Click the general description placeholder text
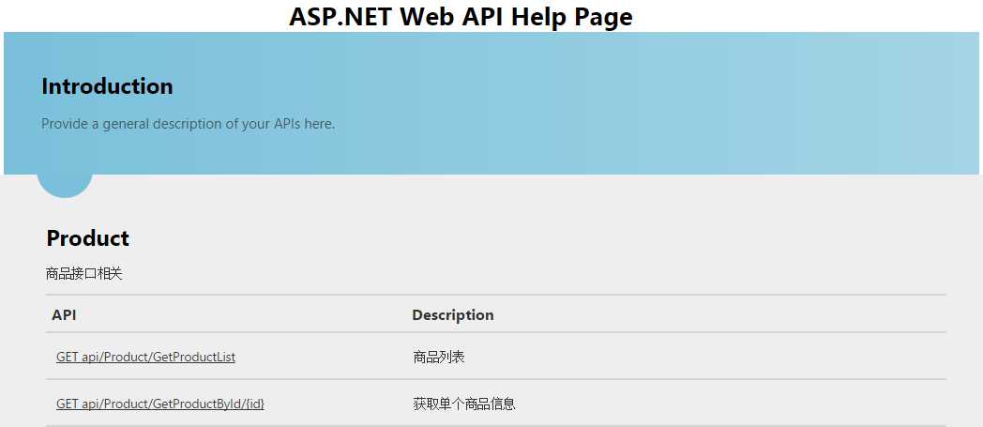 188,124
